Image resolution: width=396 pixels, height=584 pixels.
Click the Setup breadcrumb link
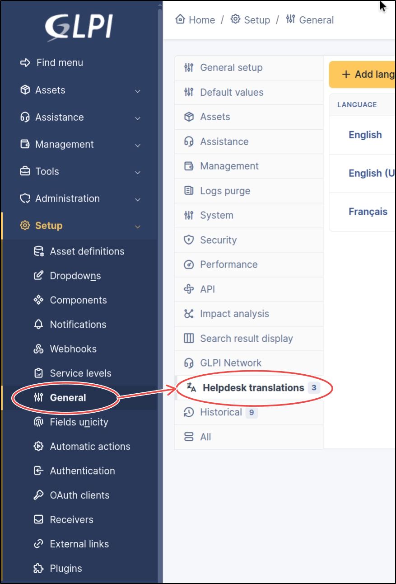(256, 20)
